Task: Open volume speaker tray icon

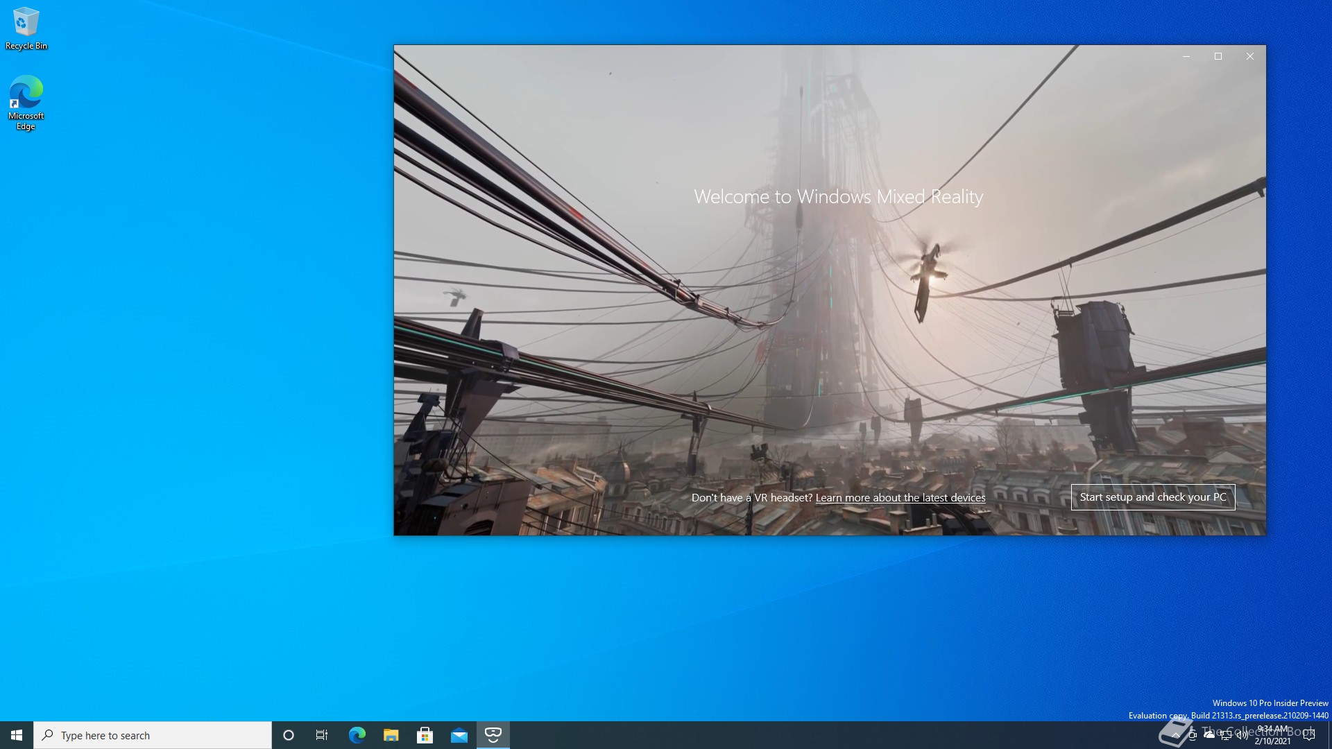Action: (1243, 735)
